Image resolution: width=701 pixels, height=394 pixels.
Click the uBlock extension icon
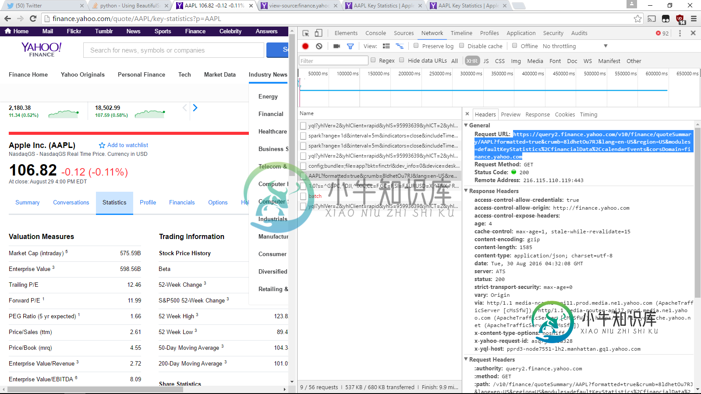[x=680, y=19]
